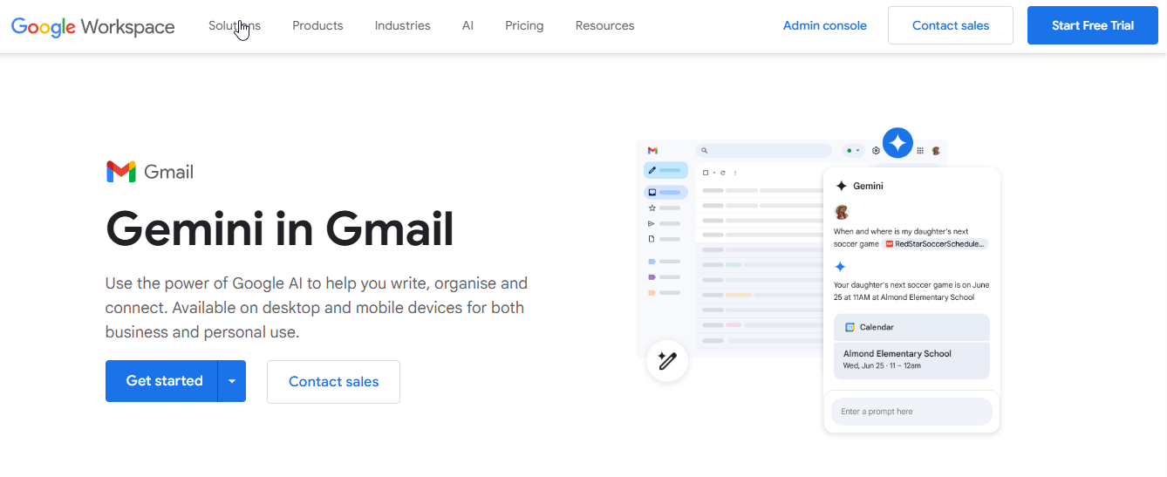Click the blue Gemini sparkle circle icon
The image size is (1167, 477).
(x=897, y=142)
